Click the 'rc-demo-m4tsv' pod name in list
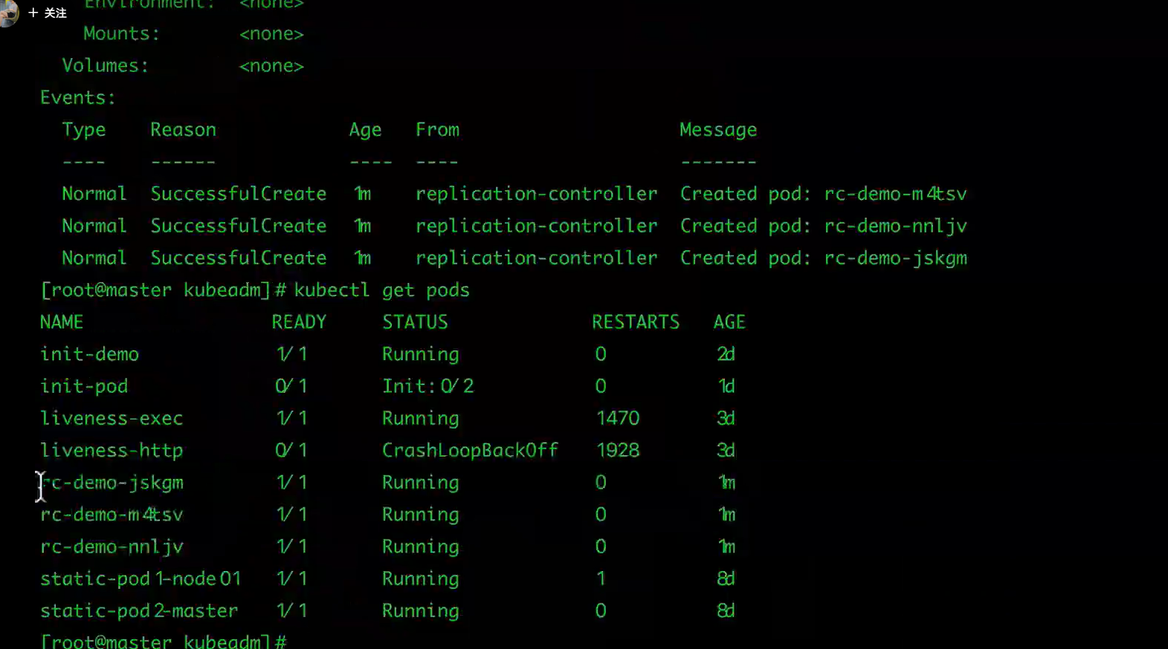1168x649 pixels. click(x=112, y=515)
